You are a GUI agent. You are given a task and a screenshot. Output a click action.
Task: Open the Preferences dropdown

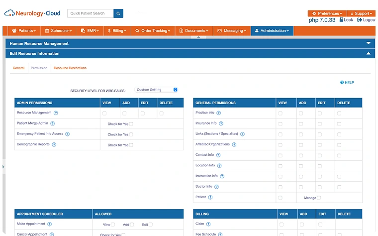tap(327, 13)
